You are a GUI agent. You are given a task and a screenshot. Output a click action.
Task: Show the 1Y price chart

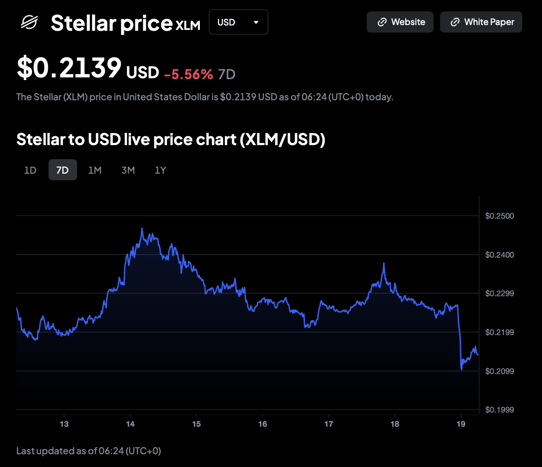160,170
